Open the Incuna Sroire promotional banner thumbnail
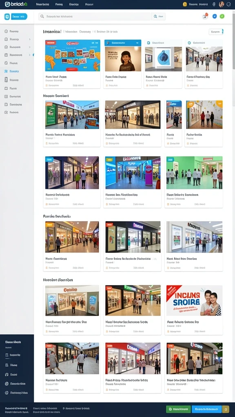 pyautogui.click(x=194, y=301)
